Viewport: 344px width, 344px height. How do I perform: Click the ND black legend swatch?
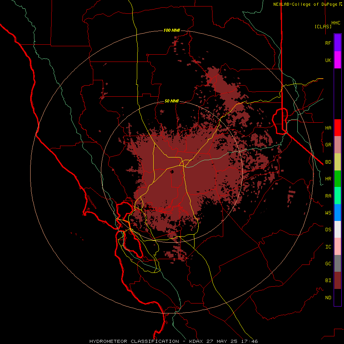338,297
